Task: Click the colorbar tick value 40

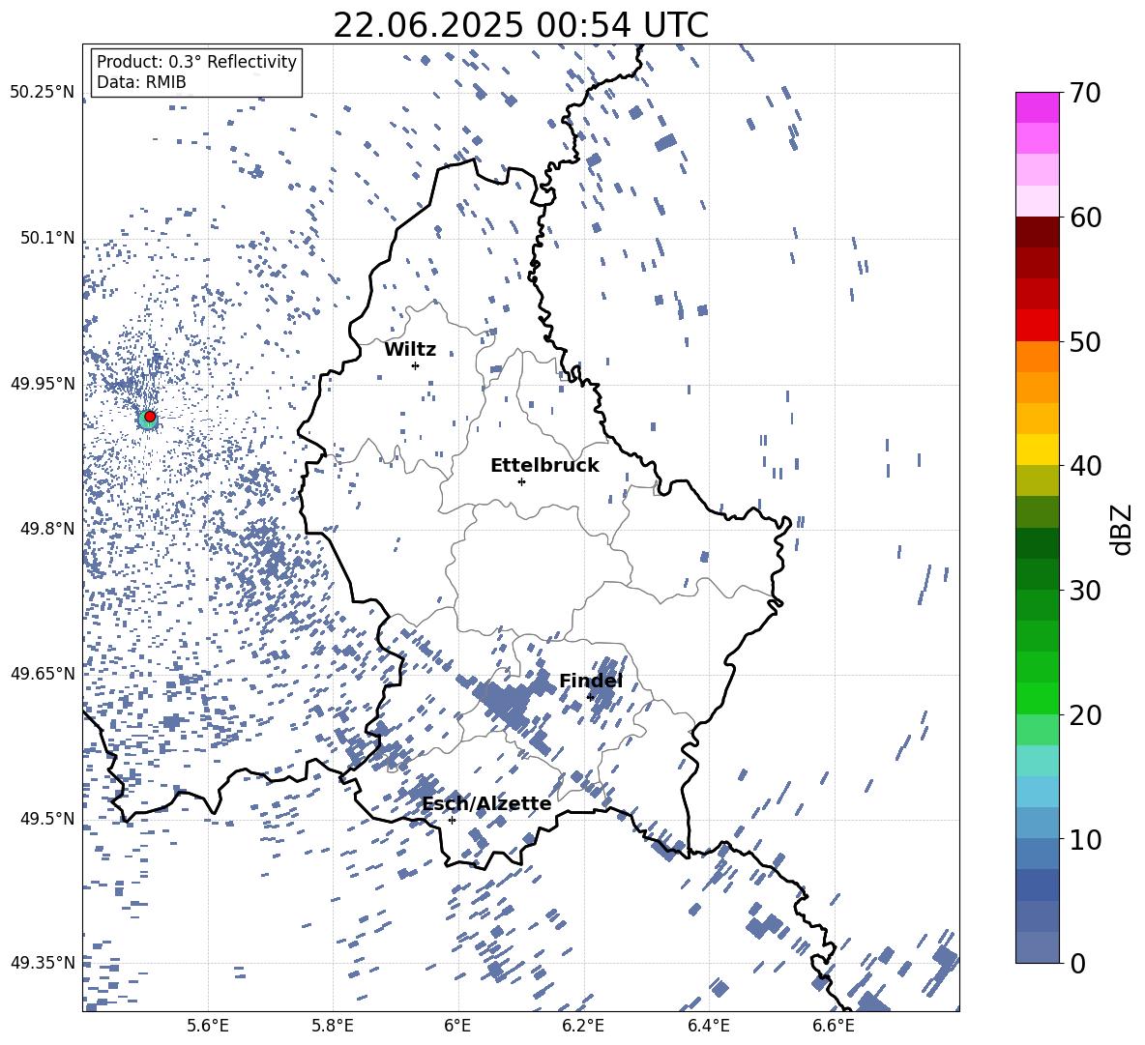Action: tap(1085, 466)
